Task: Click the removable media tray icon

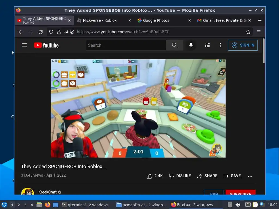Action: [230, 205]
